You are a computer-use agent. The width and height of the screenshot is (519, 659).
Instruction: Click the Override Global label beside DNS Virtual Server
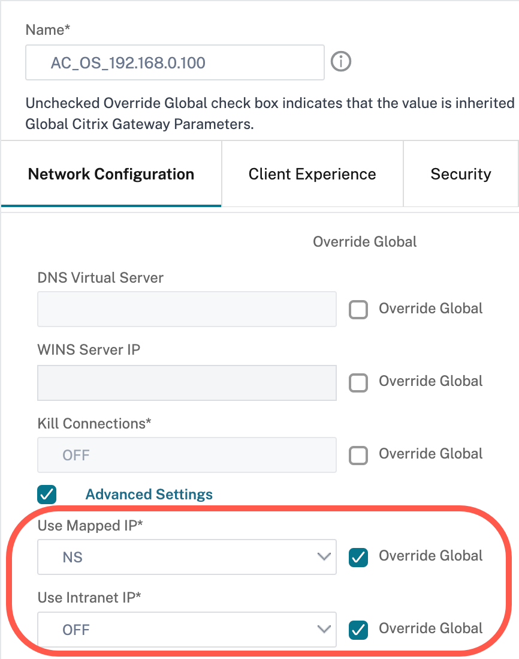(x=430, y=309)
